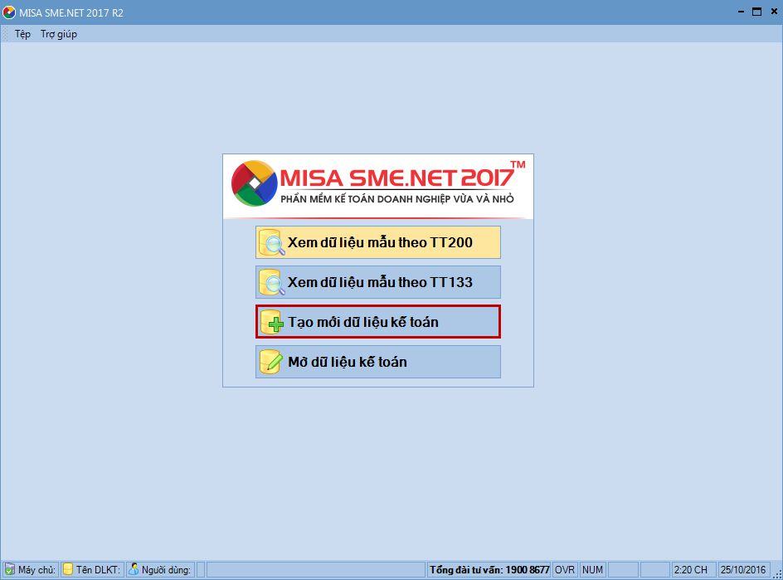This screenshot has height=580, width=783.
Task: Click the NUM indicator in status bar
Action: [592, 569]
